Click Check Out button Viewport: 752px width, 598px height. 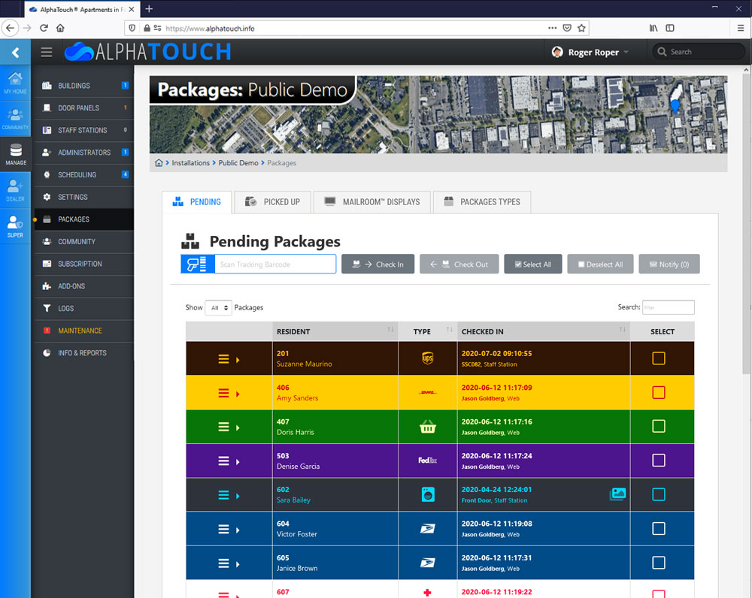pyautogui.click(x=459, y=264)
